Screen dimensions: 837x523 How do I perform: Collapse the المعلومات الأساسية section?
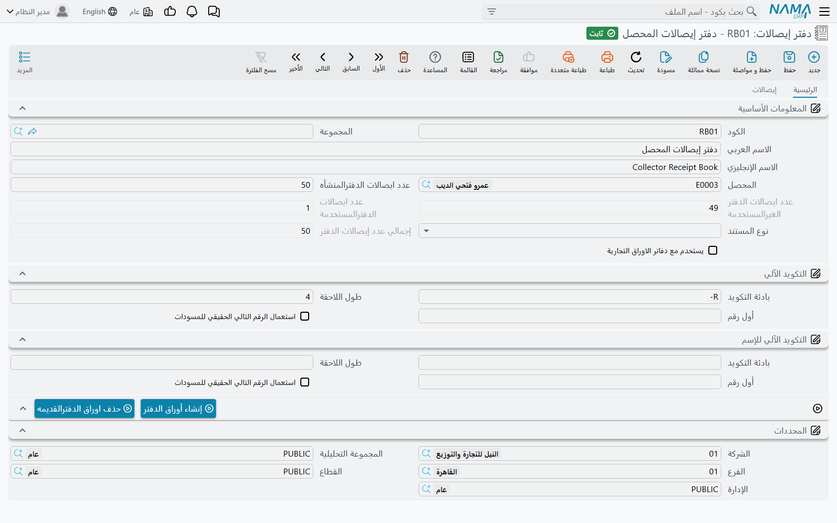click(x=22, y=108)
